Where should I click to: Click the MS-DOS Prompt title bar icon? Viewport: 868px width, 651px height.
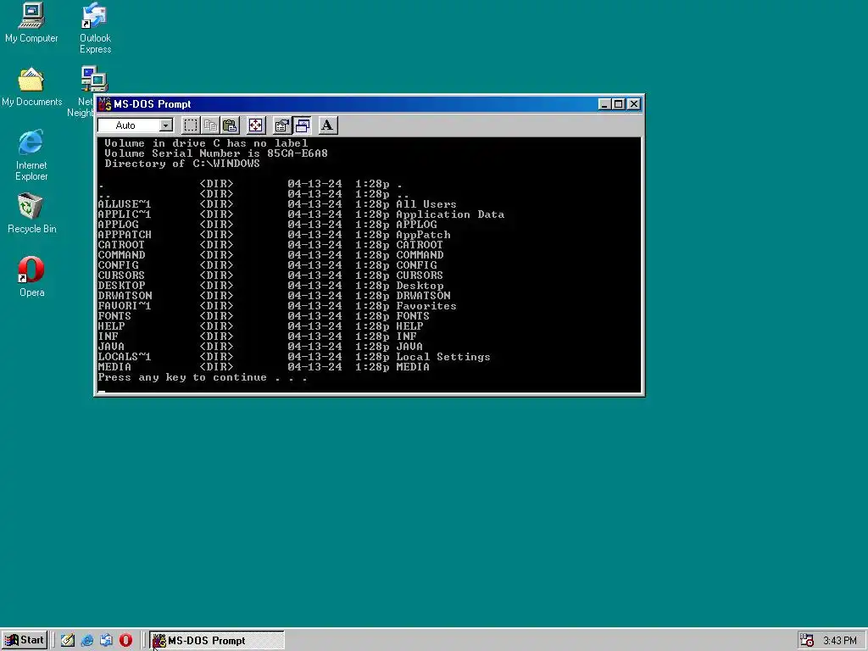coord(104,104)
